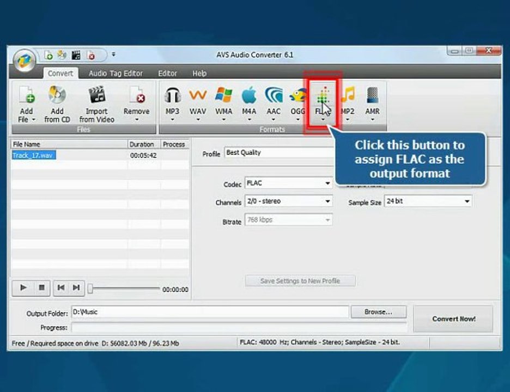Select FLAC output format

click(323, 104)
